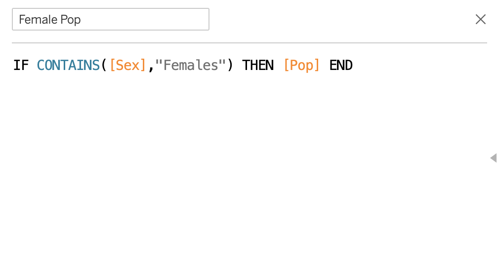The width and height of the screenshot is (497, 275).
Task: Click the END keyword in the formula
Action: [x=341, y=65]
